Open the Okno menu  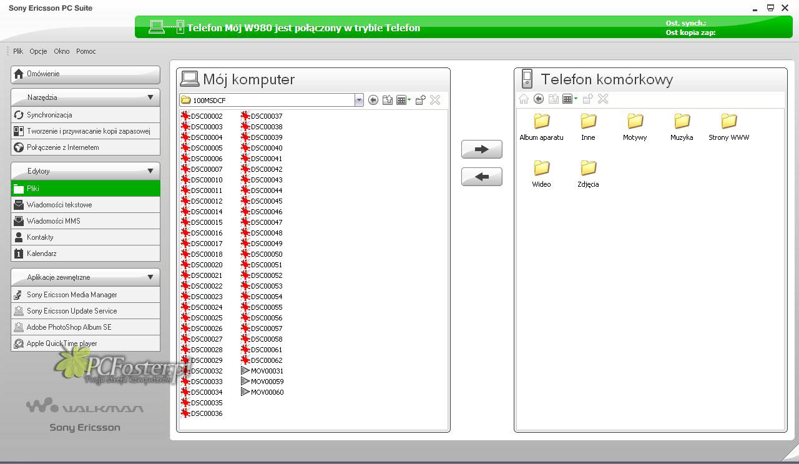tap(62, 51)
